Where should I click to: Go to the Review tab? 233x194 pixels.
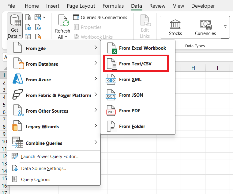157,6
